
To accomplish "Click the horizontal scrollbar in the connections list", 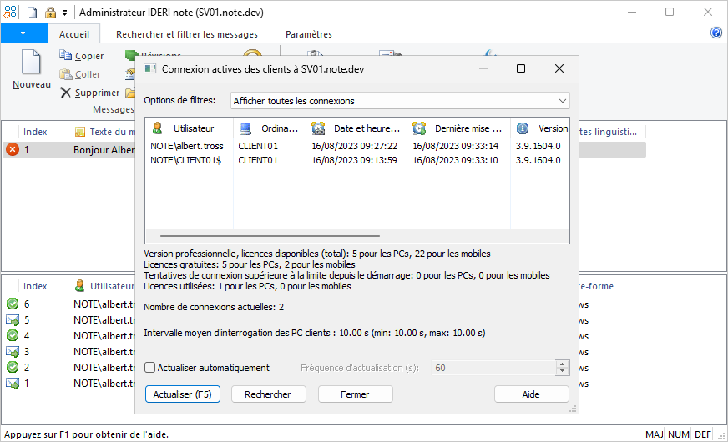I will [270, 236].
